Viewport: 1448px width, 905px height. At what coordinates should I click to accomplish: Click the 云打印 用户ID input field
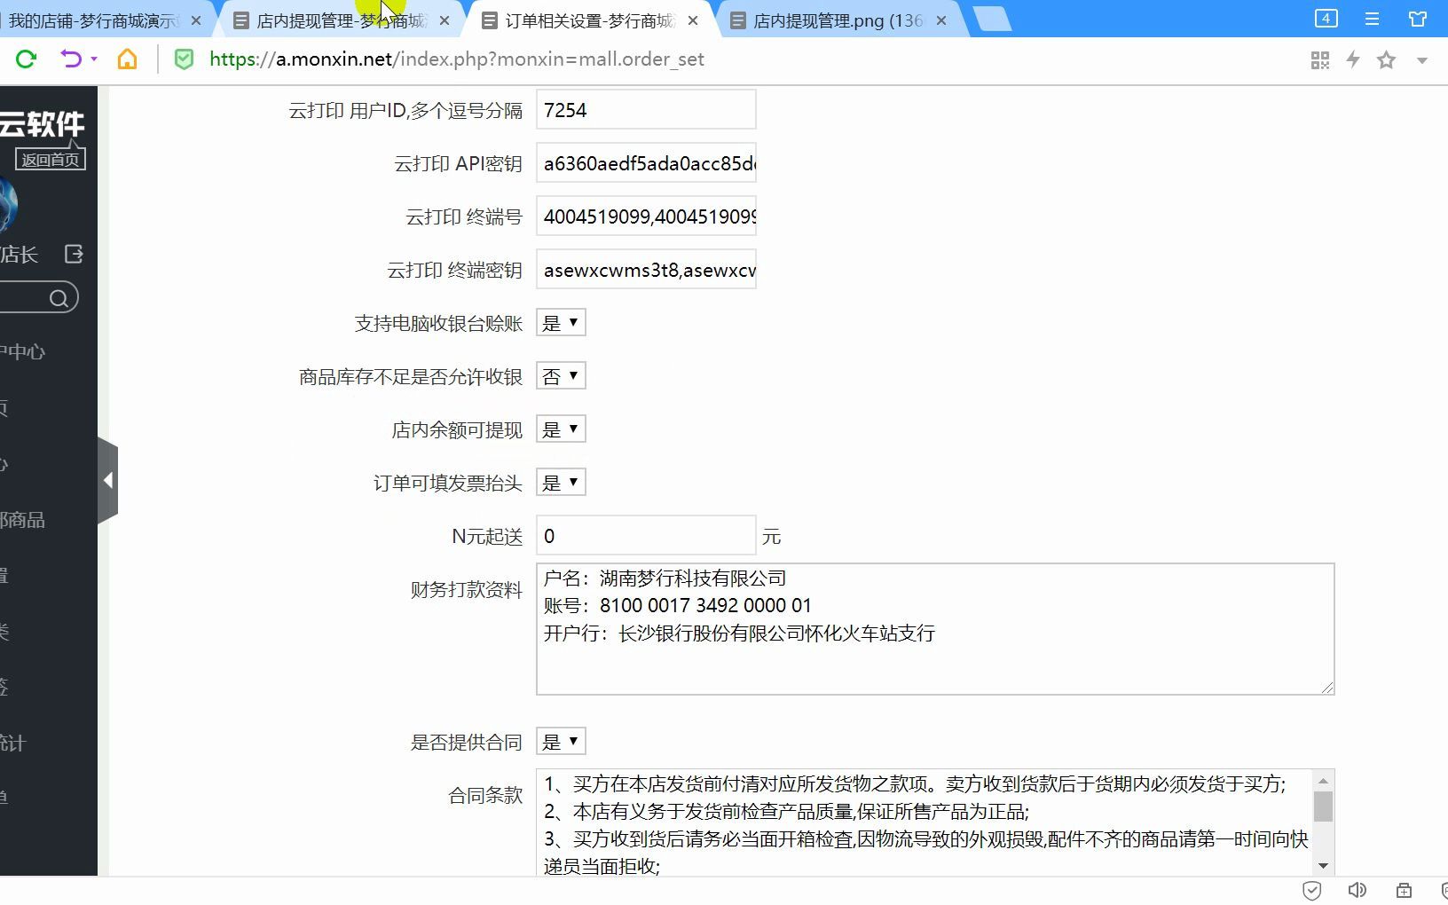click(x=646, y=110)
